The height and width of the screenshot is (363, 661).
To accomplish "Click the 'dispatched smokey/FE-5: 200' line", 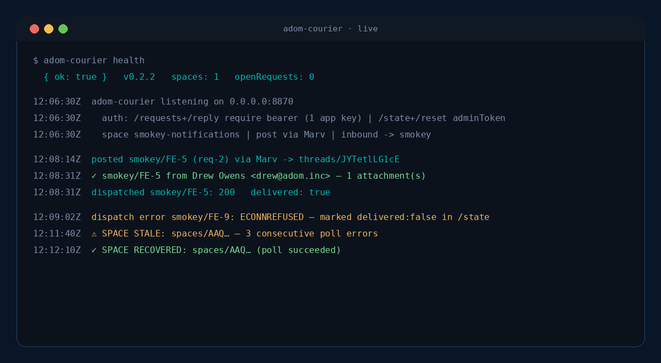I will pos(211,193).
